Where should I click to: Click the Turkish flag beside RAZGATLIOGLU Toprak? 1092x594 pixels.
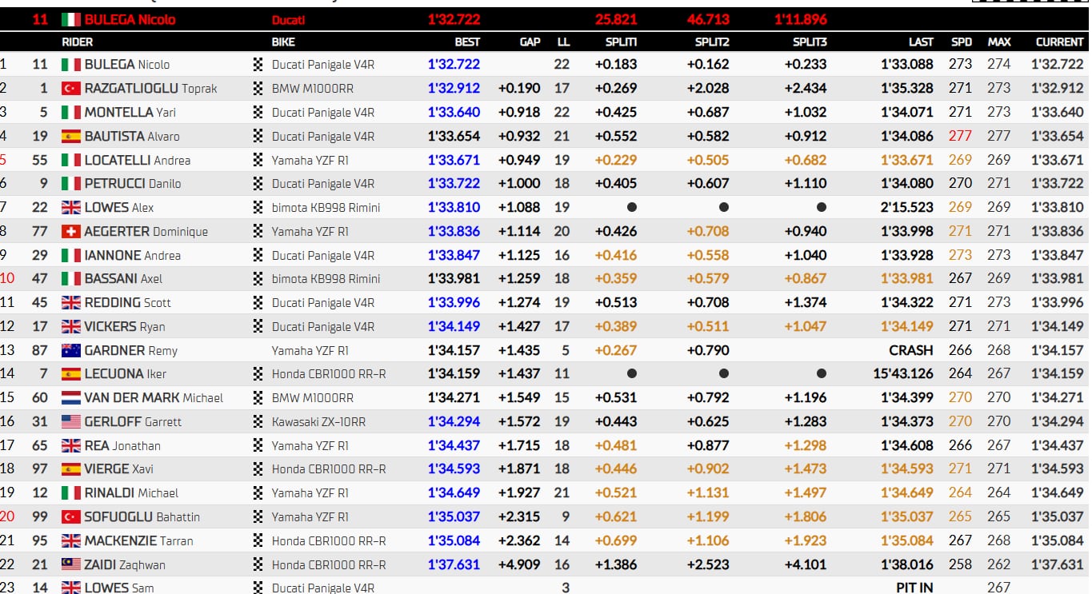tap(71, 89)
